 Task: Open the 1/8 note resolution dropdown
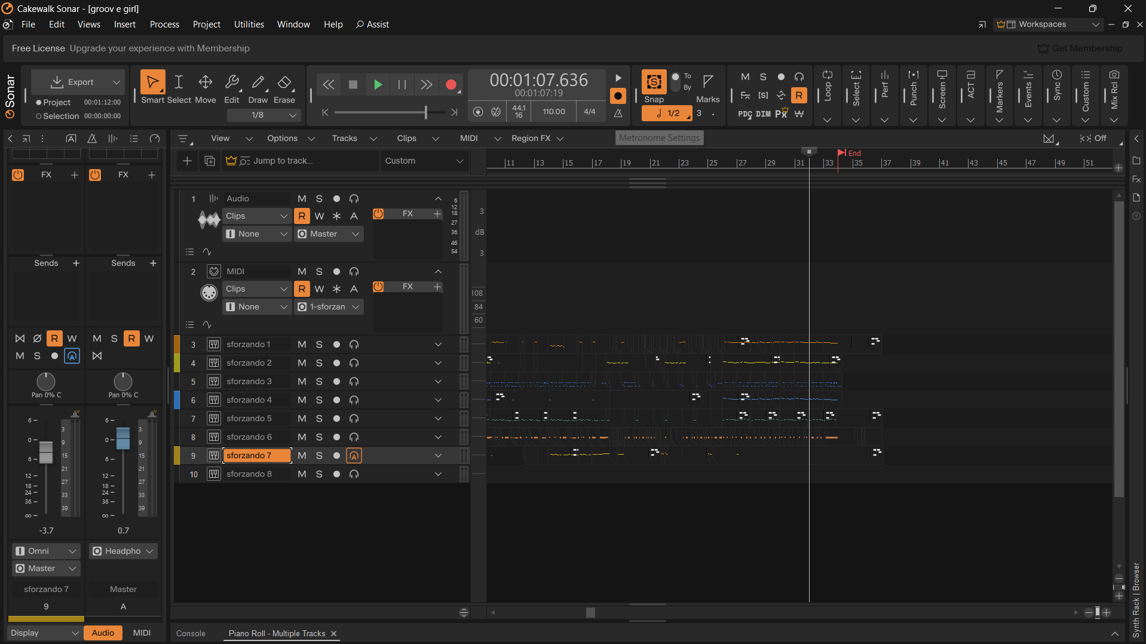[x=265, y=115]
